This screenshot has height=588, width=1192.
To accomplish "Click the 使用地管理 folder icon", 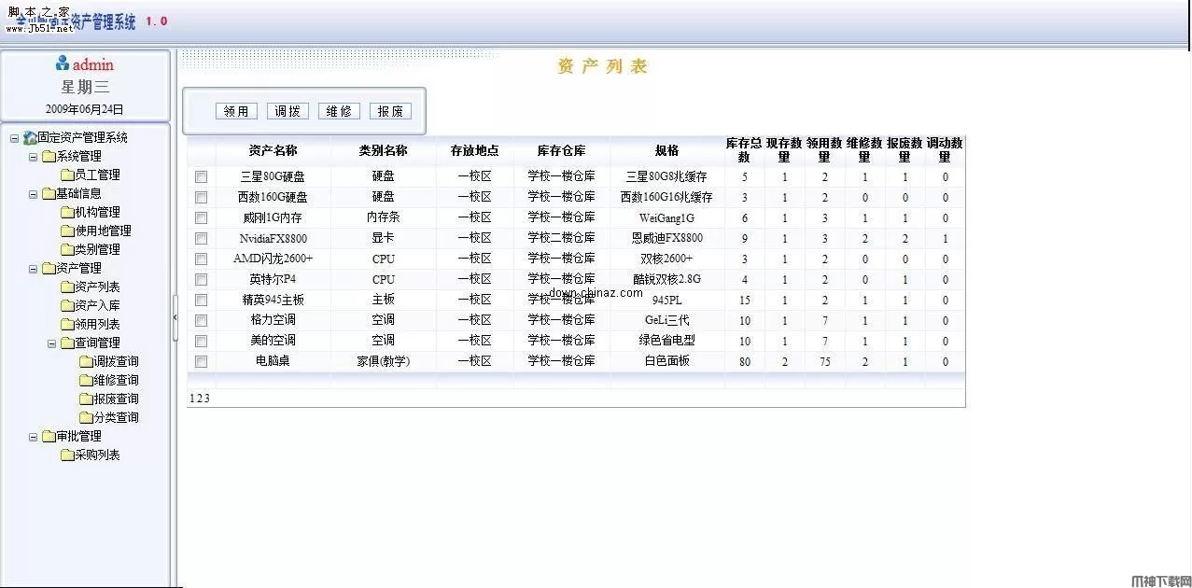I will (67, 231).
